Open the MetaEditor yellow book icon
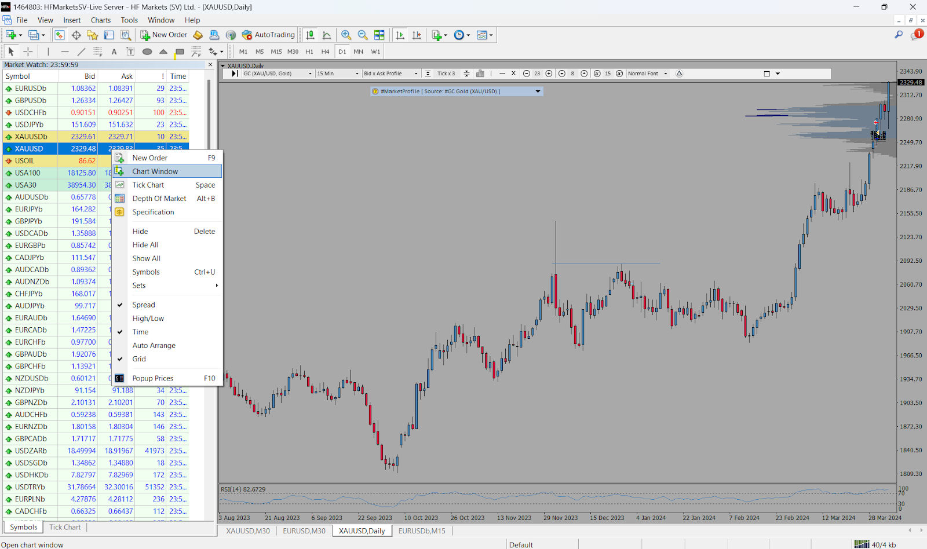Screen dimensions: 927x549 198,35
